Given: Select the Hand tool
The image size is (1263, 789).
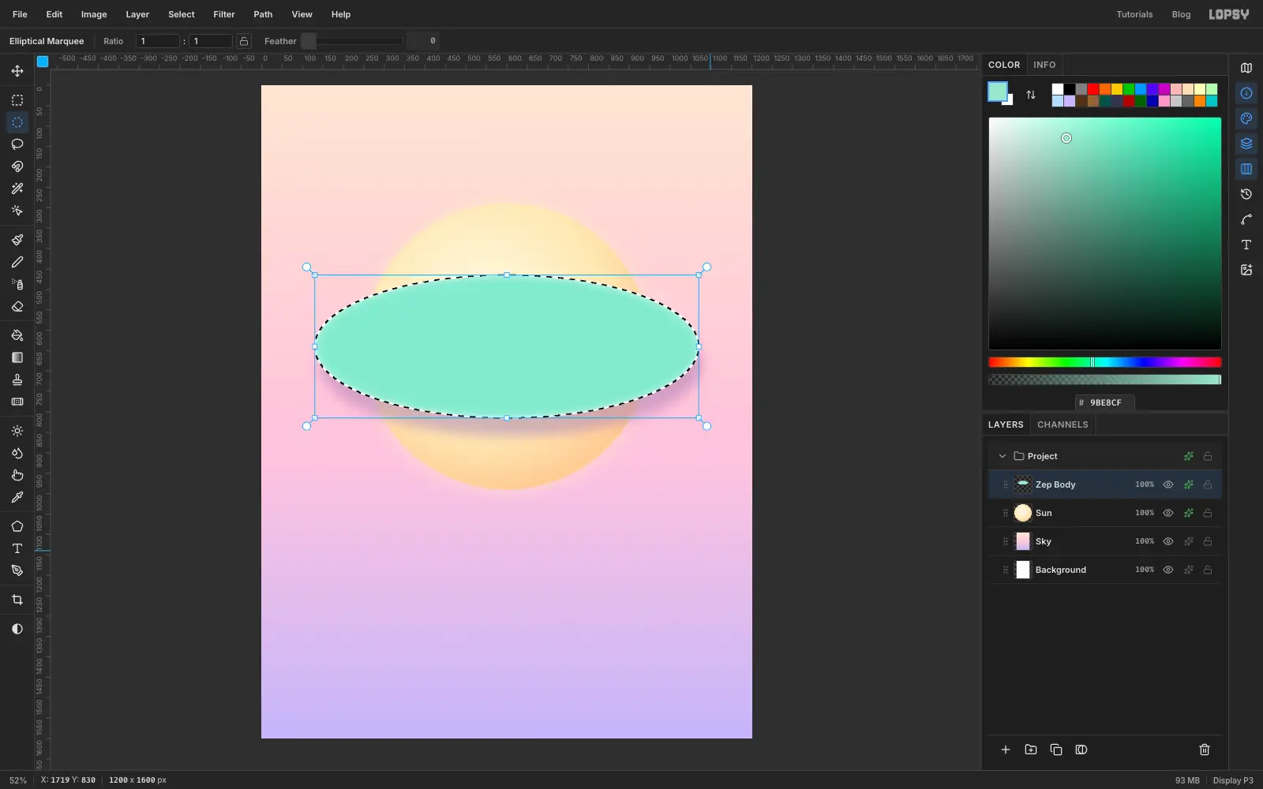Looking at the screenshot, I should click(x=17, y=475).
